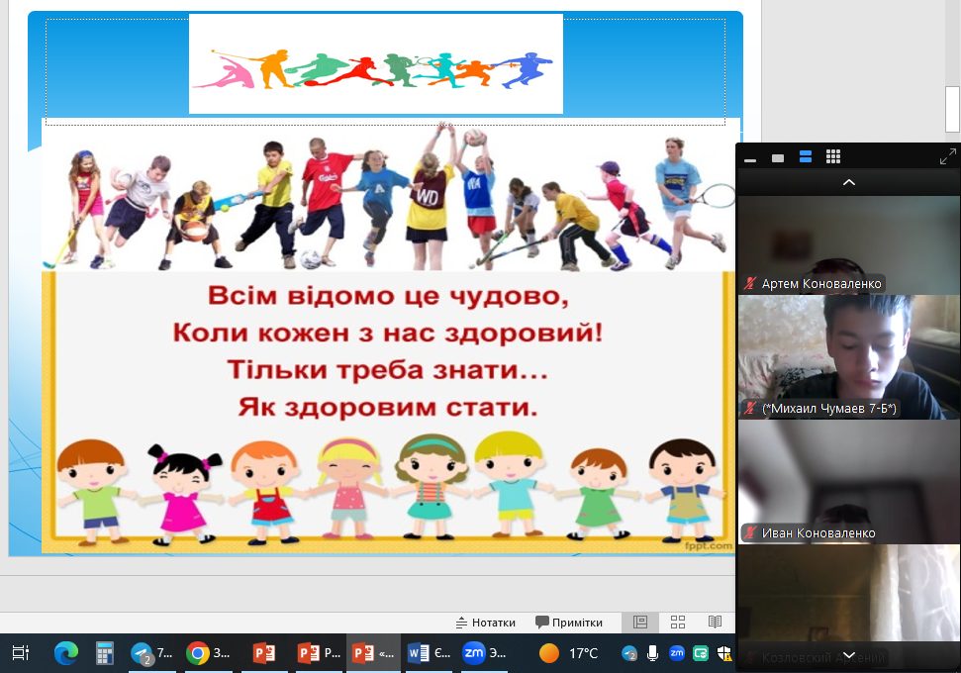Open the Zoom app from the taskbar
Image resolution: width=961 pixels, height=673 pixels.
click(x=484, y=653)
